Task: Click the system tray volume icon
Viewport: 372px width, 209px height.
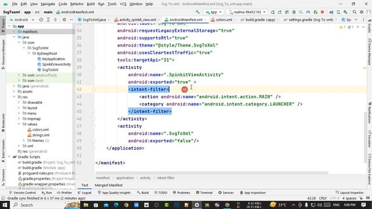Action: [x=319, y=205]
